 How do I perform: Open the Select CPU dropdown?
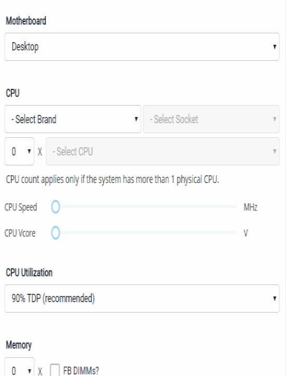pyautogui.click(x=163, y=151)
